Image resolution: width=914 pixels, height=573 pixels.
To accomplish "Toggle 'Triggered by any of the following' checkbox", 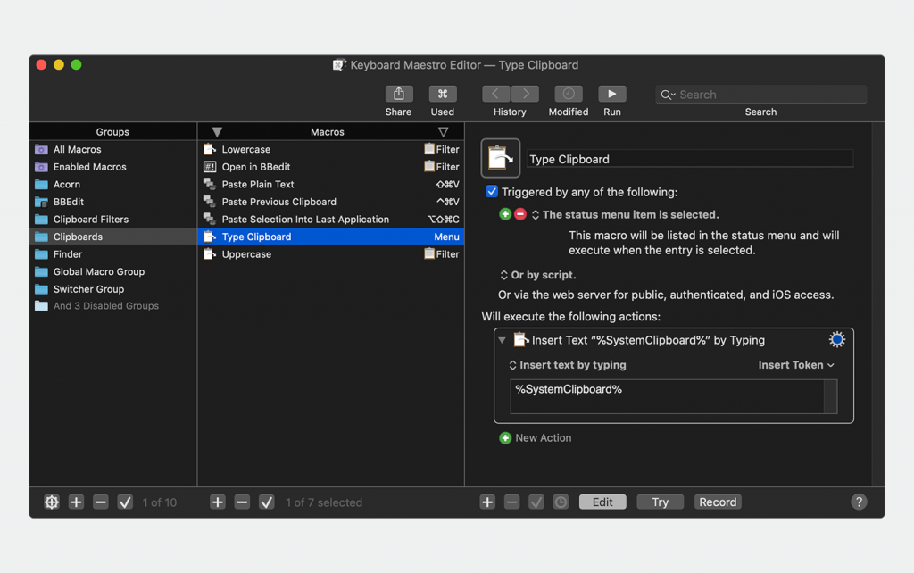I will 492,192.
